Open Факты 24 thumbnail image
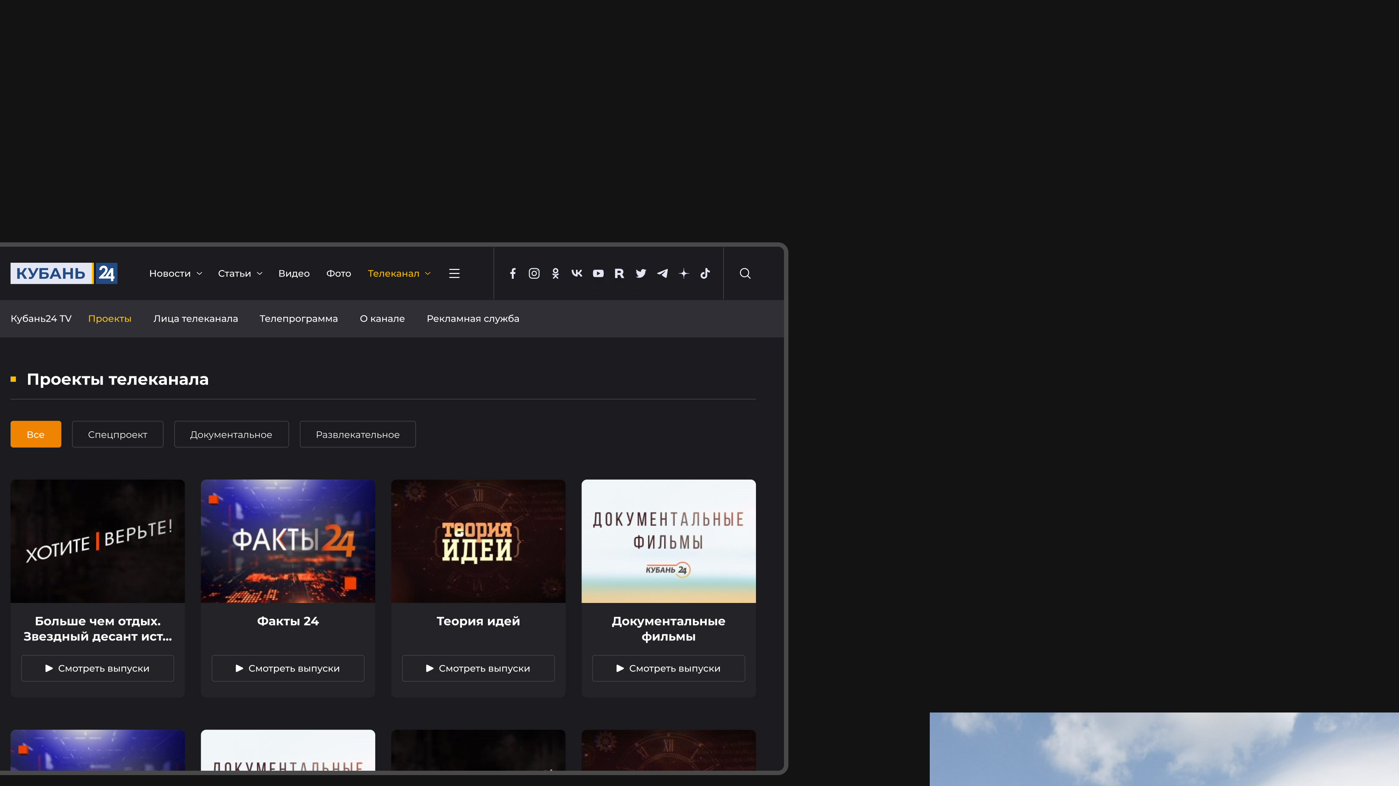 coord(288,541)
